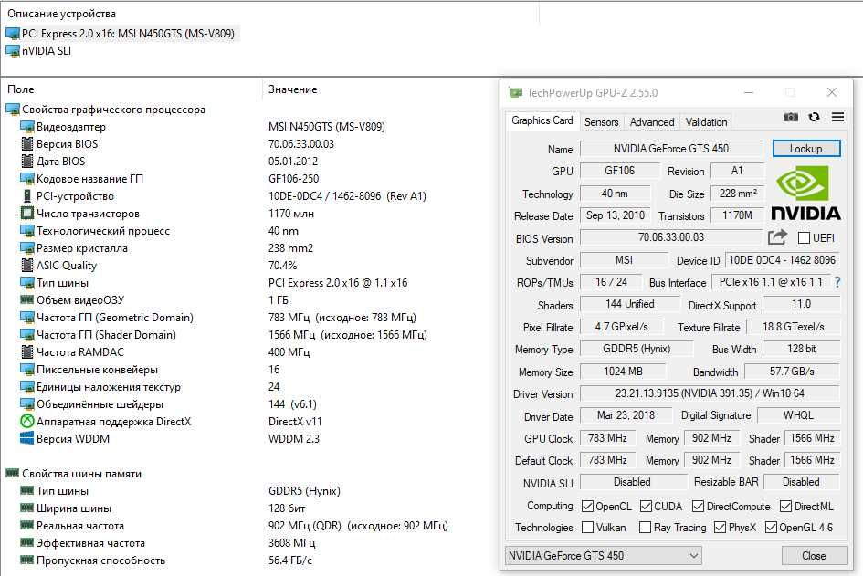Click the GPU-Z title bar app icon
This screenshot has height=576, width=863.
515,92
